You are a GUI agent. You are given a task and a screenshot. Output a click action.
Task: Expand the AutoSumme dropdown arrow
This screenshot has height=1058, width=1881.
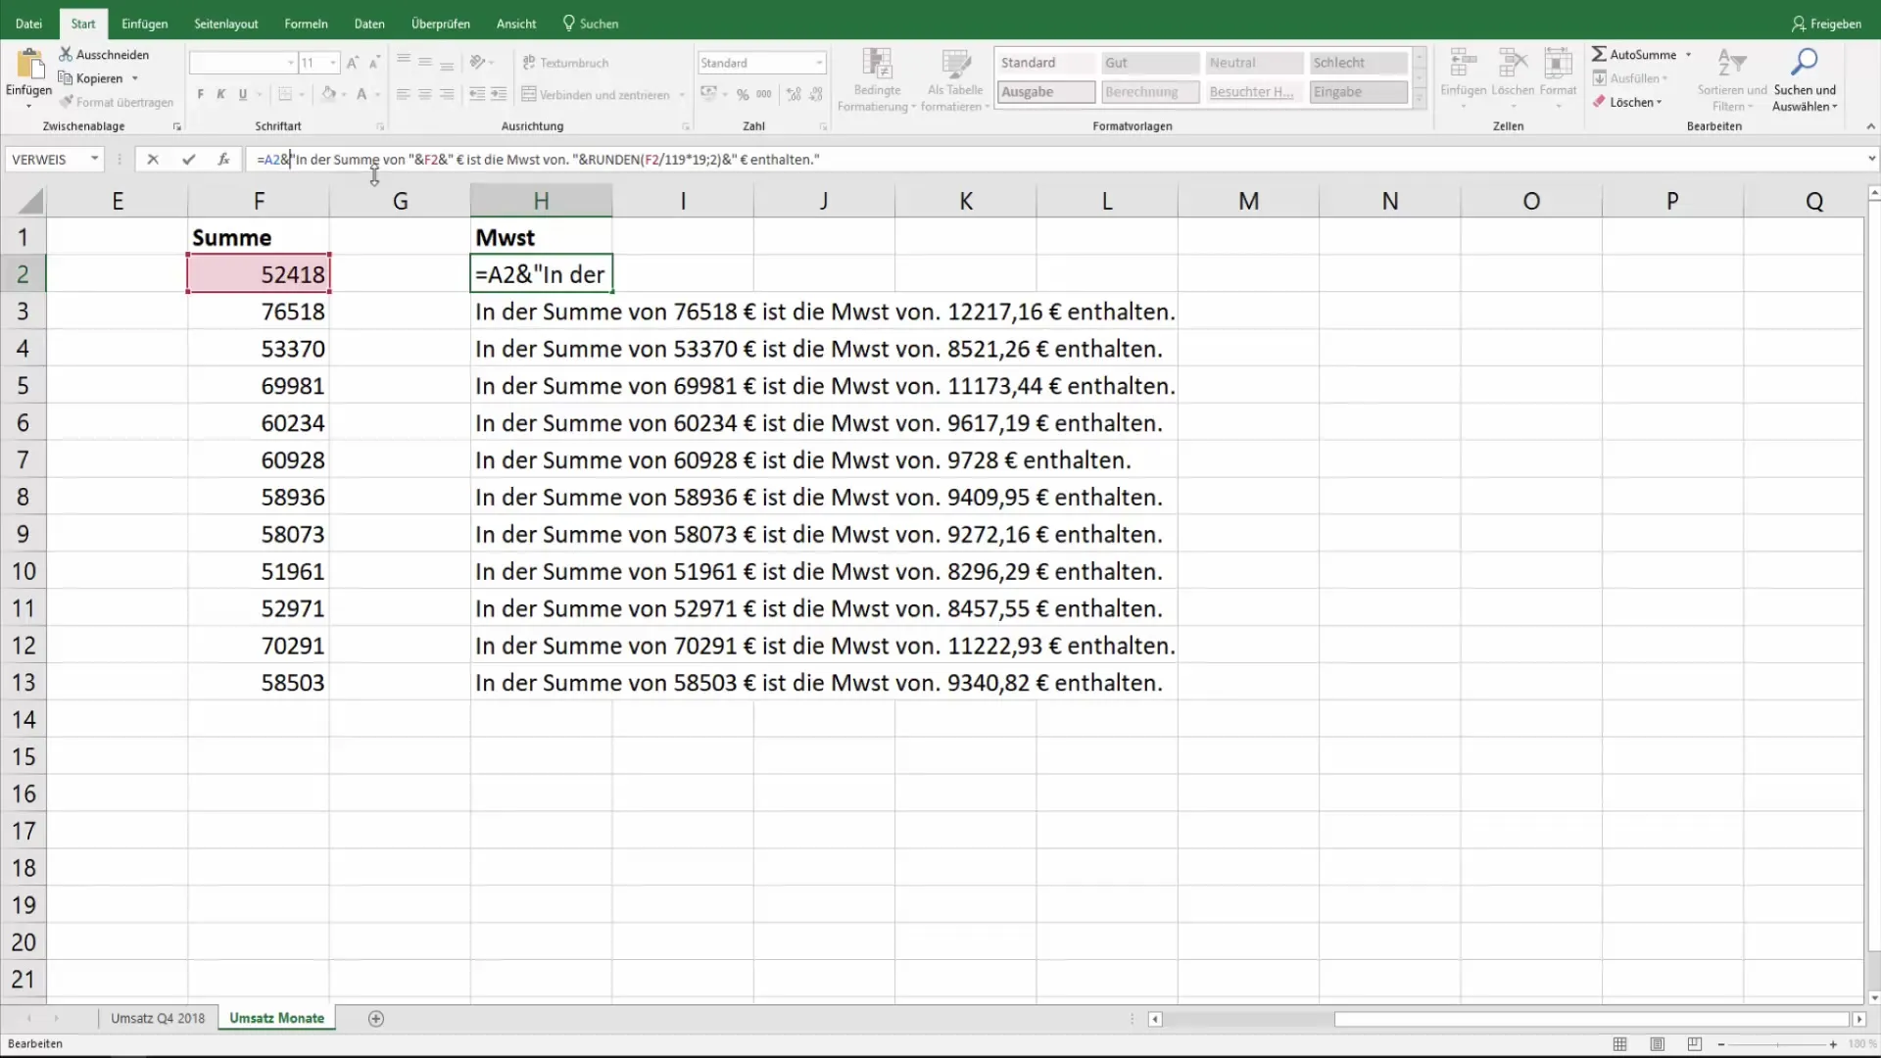pos(1688,55)
